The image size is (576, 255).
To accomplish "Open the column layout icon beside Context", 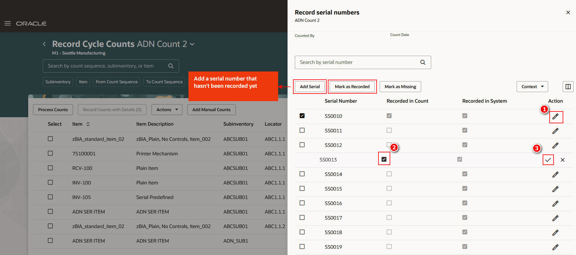I will (568, 87).
